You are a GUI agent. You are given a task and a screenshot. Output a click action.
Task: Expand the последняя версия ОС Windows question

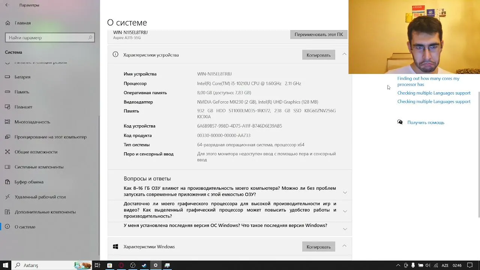345,229
